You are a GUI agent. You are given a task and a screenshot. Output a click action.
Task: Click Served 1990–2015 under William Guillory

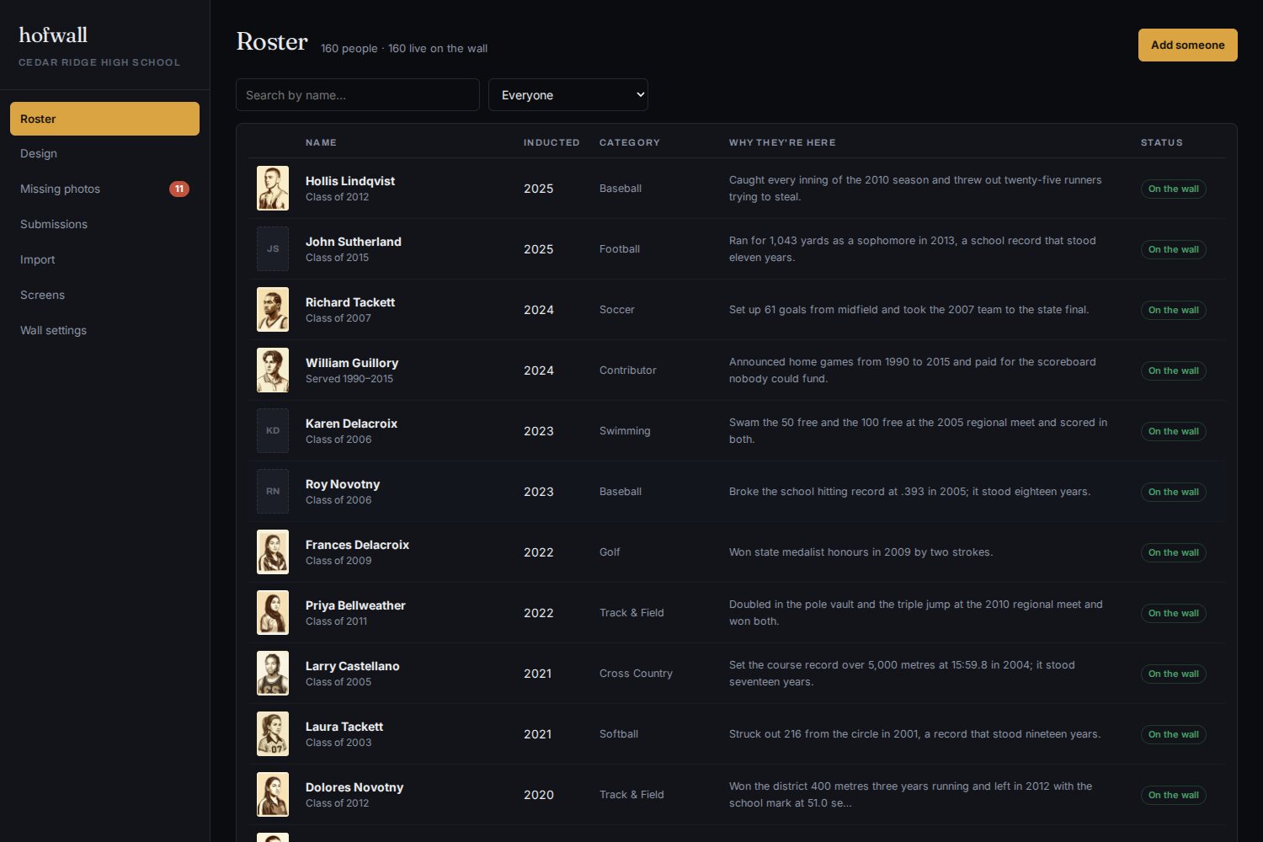(x=349, y=379)
